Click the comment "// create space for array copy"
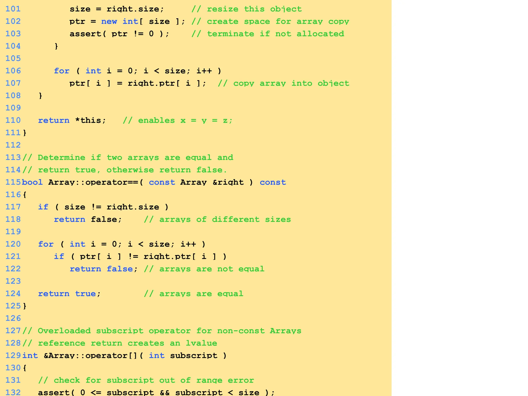This screenshot has width=528, height=396. [x=270, y=21]
